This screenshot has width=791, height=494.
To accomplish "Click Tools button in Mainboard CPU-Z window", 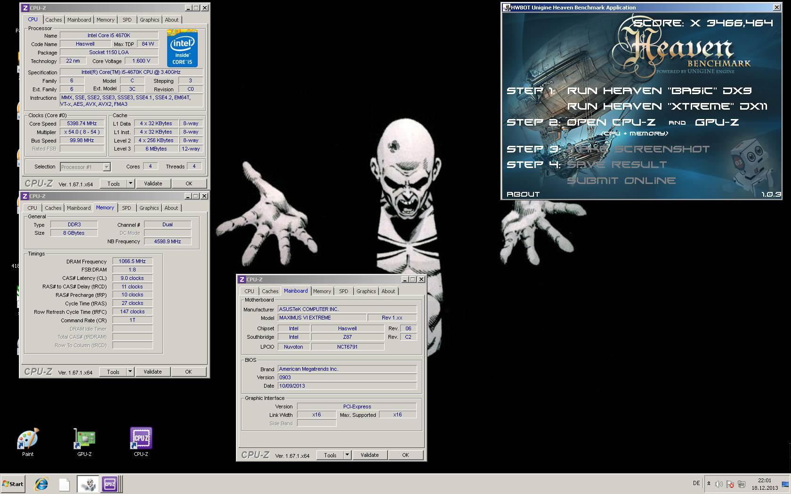I will tap(330, 455).
